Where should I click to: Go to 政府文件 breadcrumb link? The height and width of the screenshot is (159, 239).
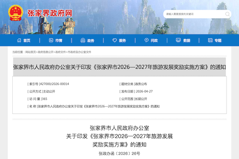(60, 52)
